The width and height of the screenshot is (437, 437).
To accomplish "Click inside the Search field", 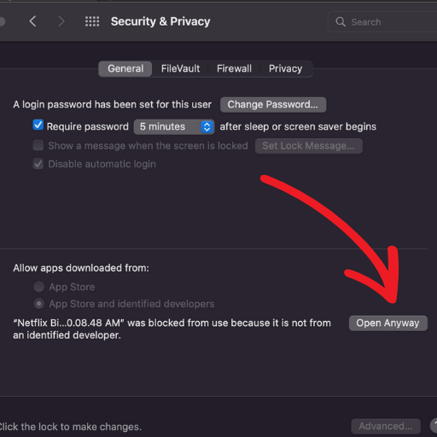I will coord(384,22).
